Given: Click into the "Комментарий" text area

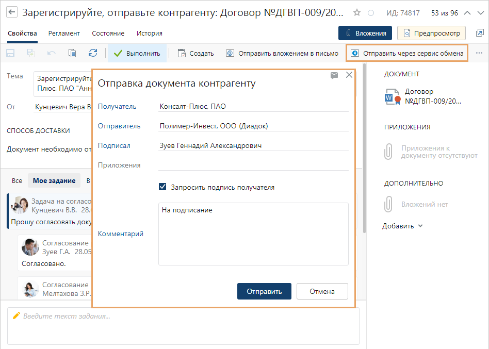Looking at the screenshot, I should pyautogui.click(x=253, y=234).
